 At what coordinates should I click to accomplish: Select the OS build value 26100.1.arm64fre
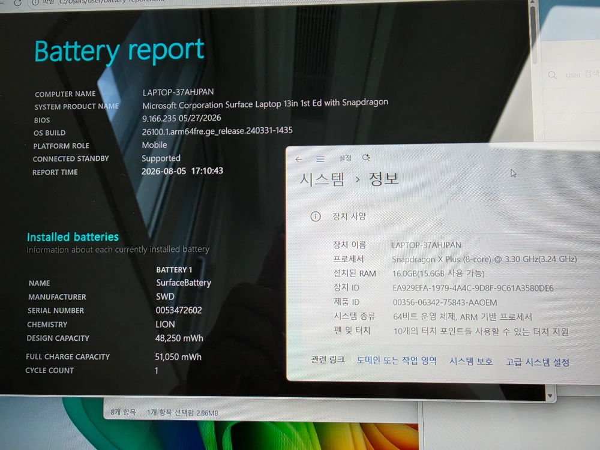pyautogui.click(x=217, y=131)
